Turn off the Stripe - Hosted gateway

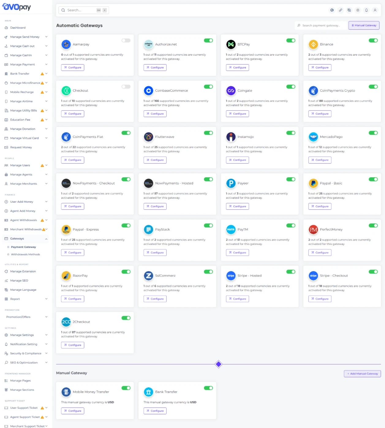pos(291,271)
